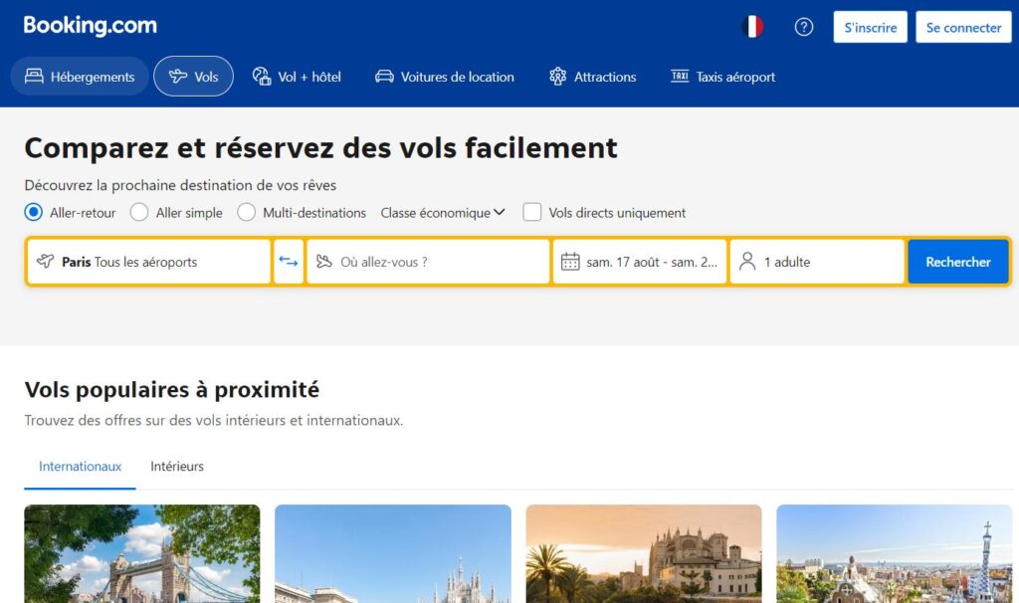Screen dimensions: 1019x603
Task: Select the Aller simple radio button
Action: pos(139,212)
